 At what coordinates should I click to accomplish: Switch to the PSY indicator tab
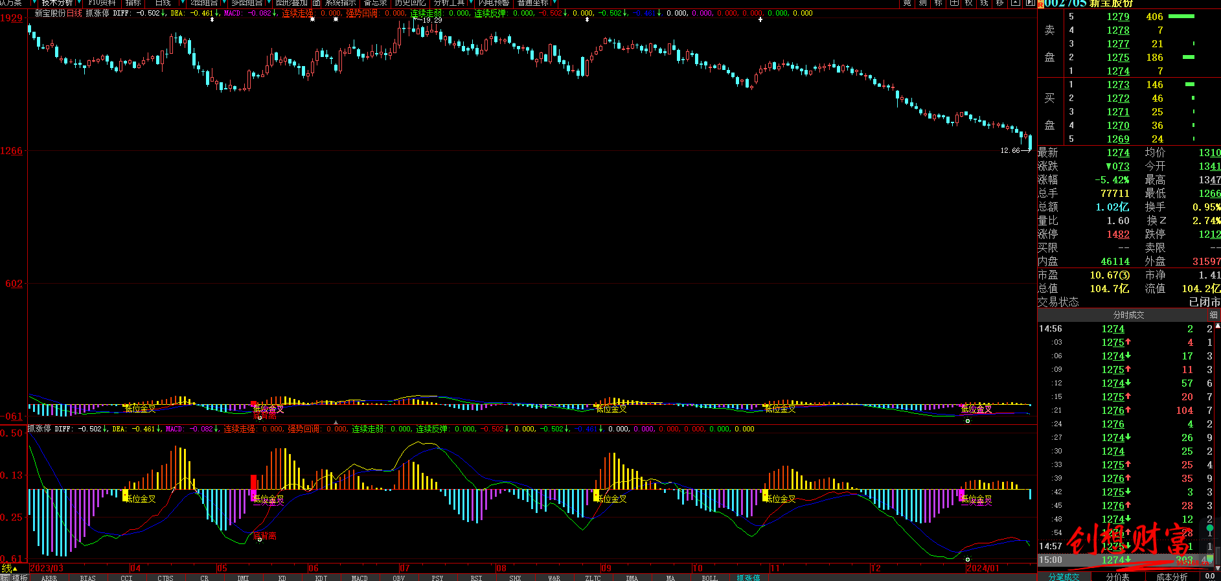coord(437,578)
